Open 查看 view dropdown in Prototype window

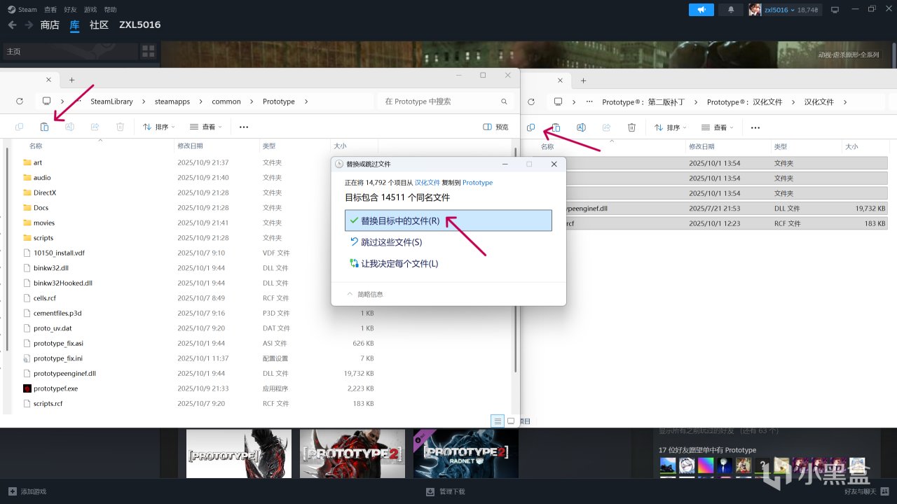(x=206, y=127)
